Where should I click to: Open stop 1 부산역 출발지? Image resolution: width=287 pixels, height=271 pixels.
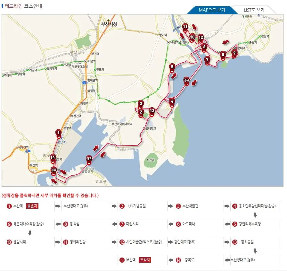click(30, 206)
